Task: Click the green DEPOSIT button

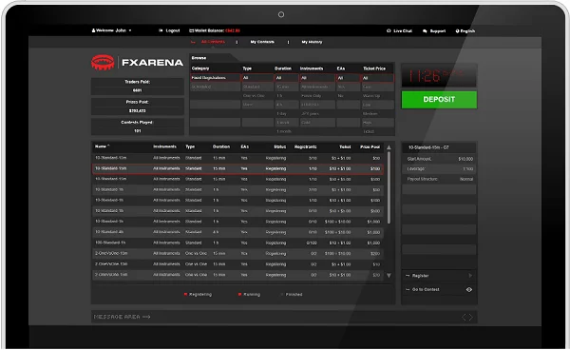Action: (x=439, y=100)
